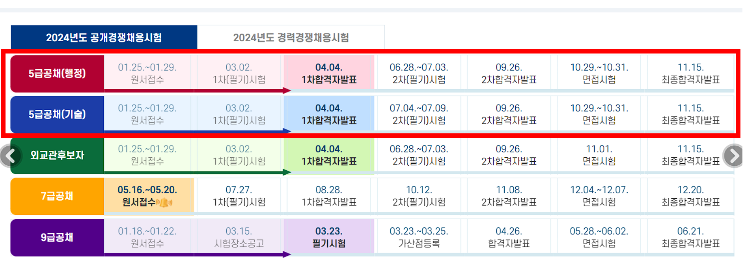The image size is (744, 262).
Task: Select the 5급공채(행정) row header
Action: 57,74
